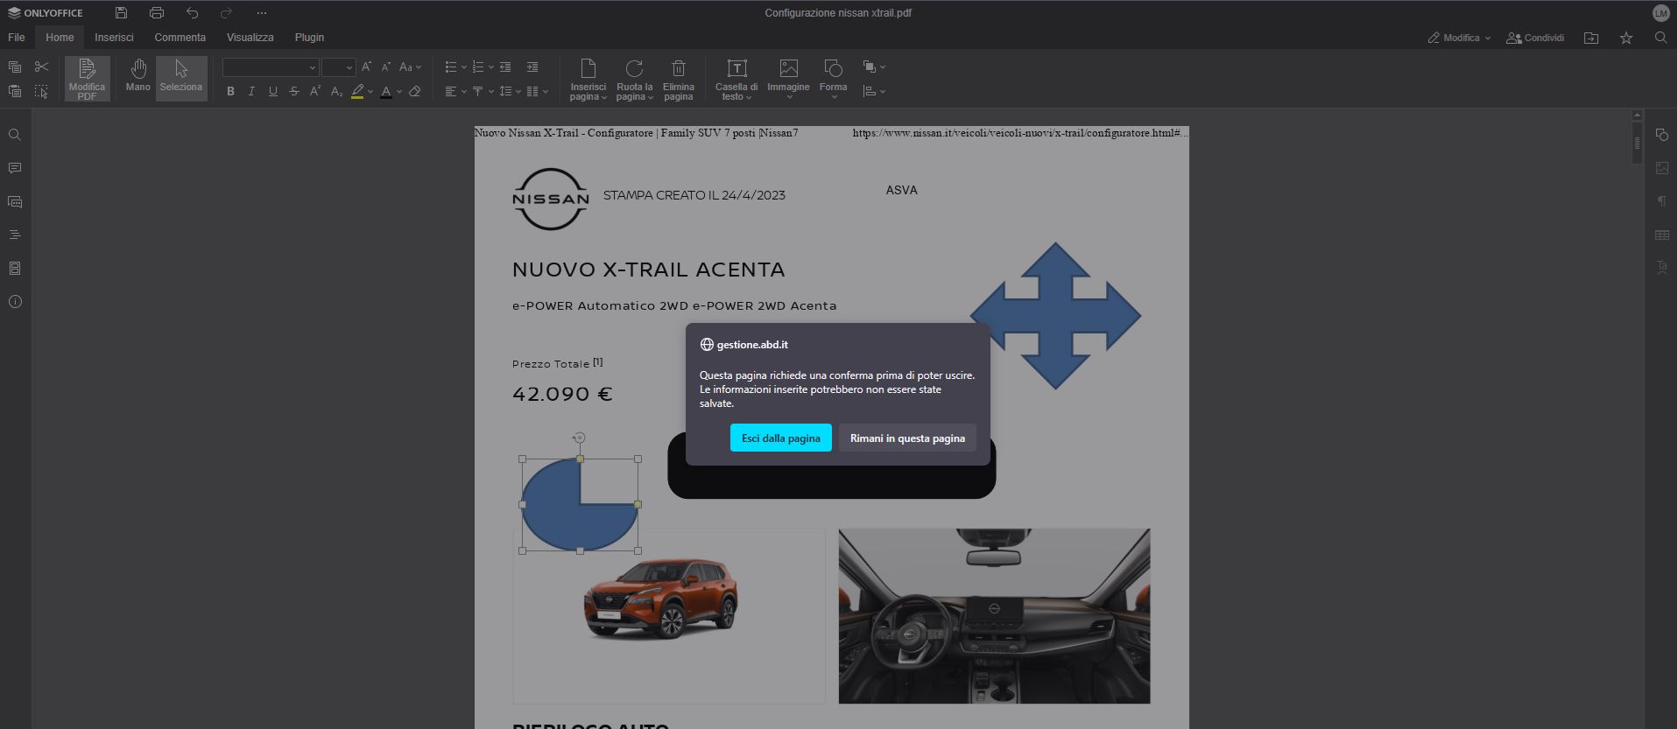Open the Ruota la pagina dropdown
1677x729 pixels.
634,80
